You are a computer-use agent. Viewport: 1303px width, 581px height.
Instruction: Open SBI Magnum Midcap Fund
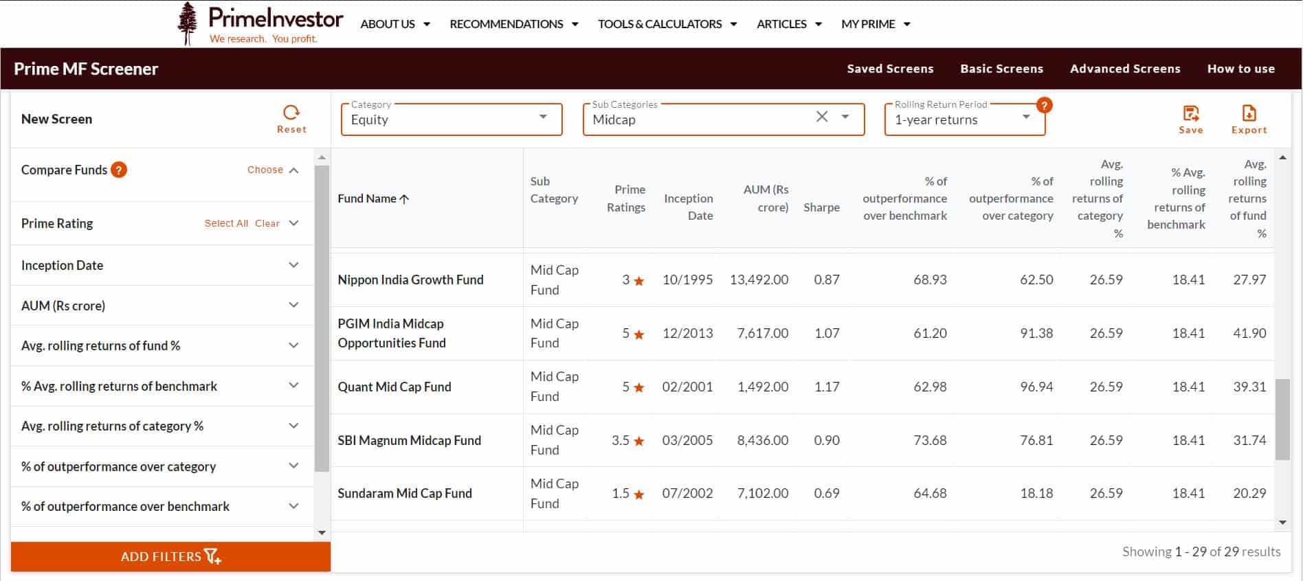(409, 440)
